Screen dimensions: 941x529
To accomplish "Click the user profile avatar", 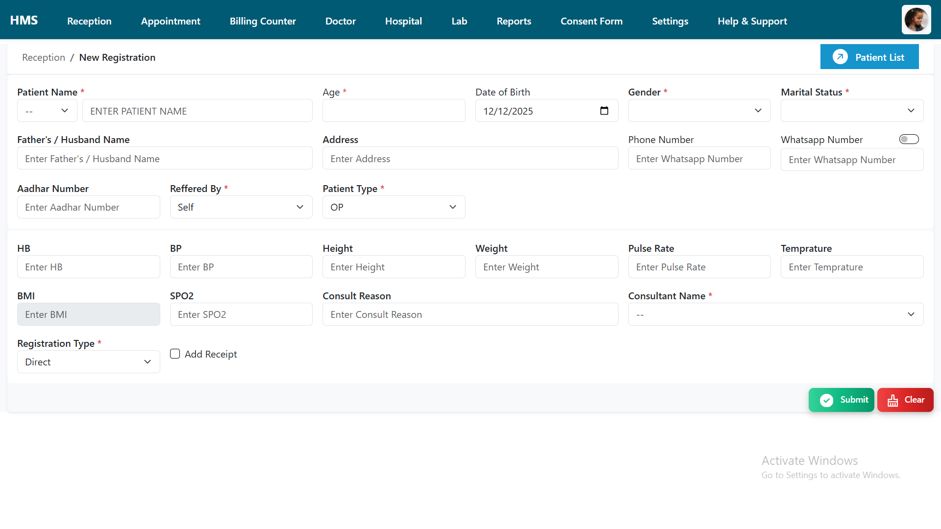I will [916, 20].
